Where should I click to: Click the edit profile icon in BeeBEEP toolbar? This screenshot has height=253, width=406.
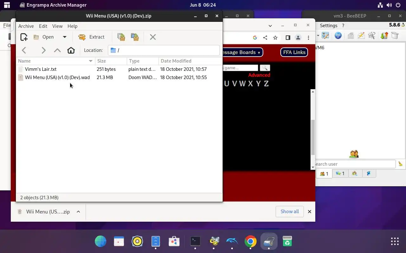point(325,36)
